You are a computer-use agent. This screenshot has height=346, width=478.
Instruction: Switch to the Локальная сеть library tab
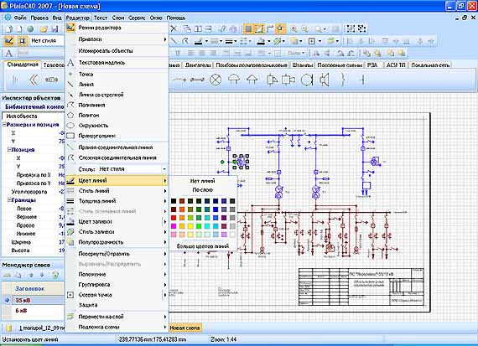click(430, 65)
